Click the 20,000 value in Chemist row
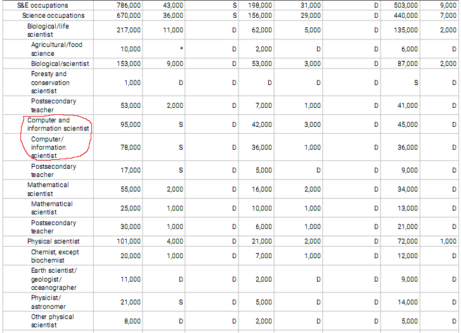461x333 pixels. [131, 256]
